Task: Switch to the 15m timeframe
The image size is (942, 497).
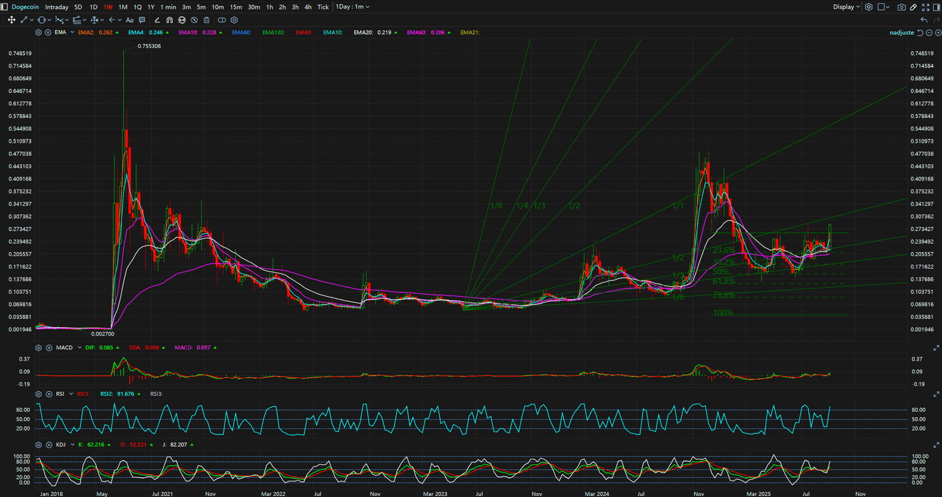Action: tap(235, 7)
